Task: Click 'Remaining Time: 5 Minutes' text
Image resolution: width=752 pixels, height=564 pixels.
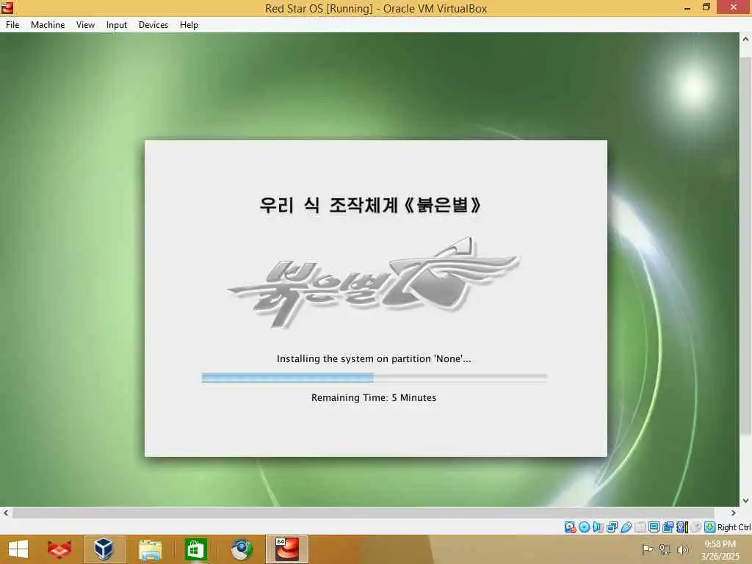Action: (374, 397)
